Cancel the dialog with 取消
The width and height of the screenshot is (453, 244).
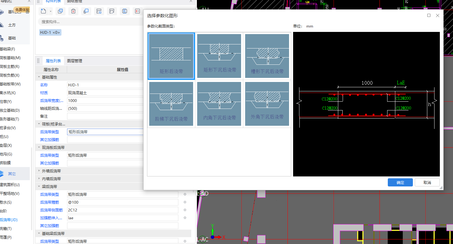pyautogui.click(x=427, y=183)
